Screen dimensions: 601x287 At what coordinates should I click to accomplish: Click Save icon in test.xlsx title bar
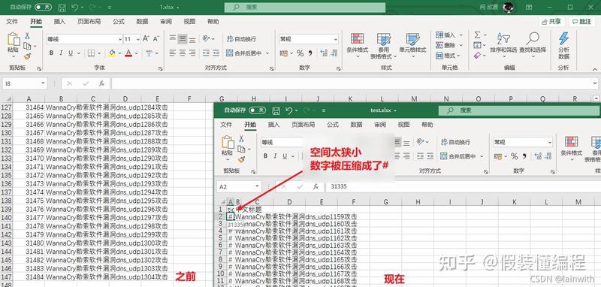[x=276, y=110]
